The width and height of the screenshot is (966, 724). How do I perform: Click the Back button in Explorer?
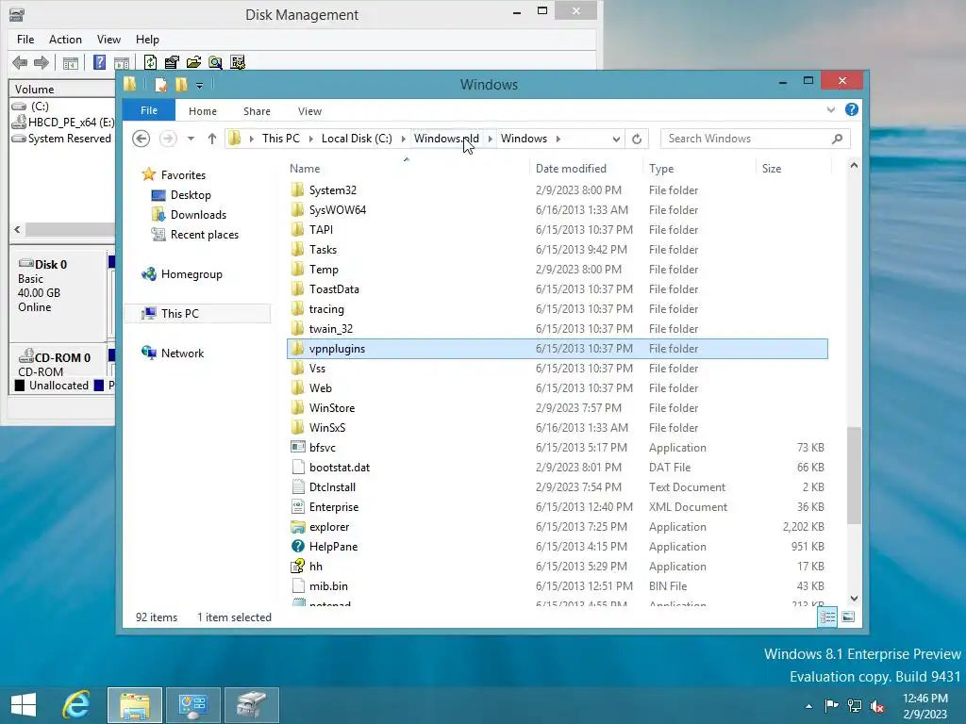pos(142,139)
